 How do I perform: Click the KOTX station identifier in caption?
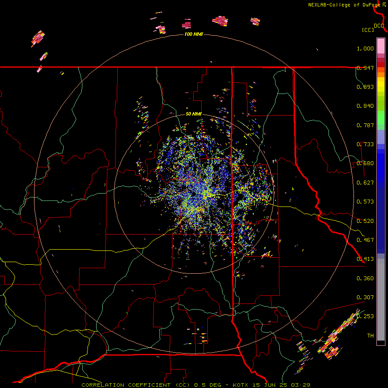click(241, 385)
